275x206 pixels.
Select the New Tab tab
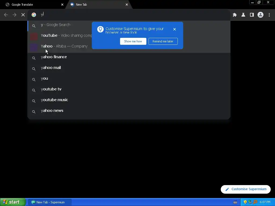click(99, 5)
